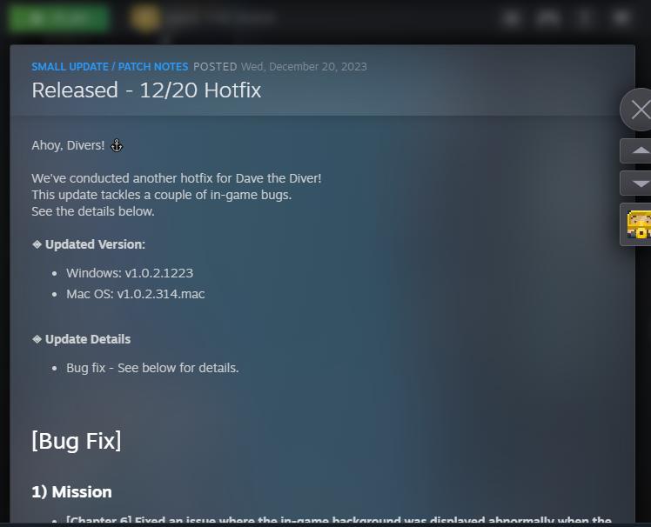Viewport: 651px width, 527px height.
Task: Click the anchor emoji after Ahoy, Divers!
Action: [x=117, y=145]
